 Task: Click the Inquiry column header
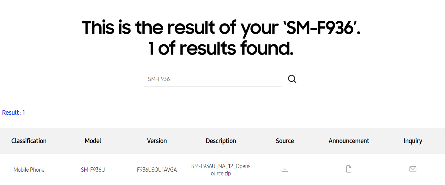pyautogui.click(x=413, y=141)
